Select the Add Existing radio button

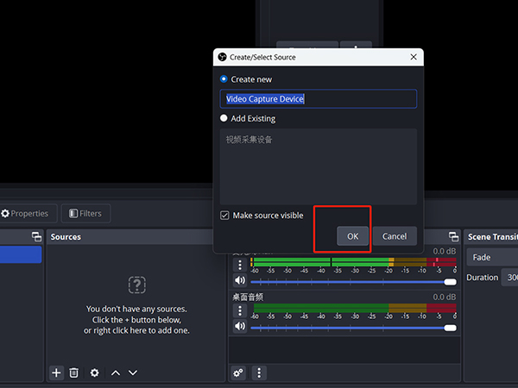coord(224,118)
